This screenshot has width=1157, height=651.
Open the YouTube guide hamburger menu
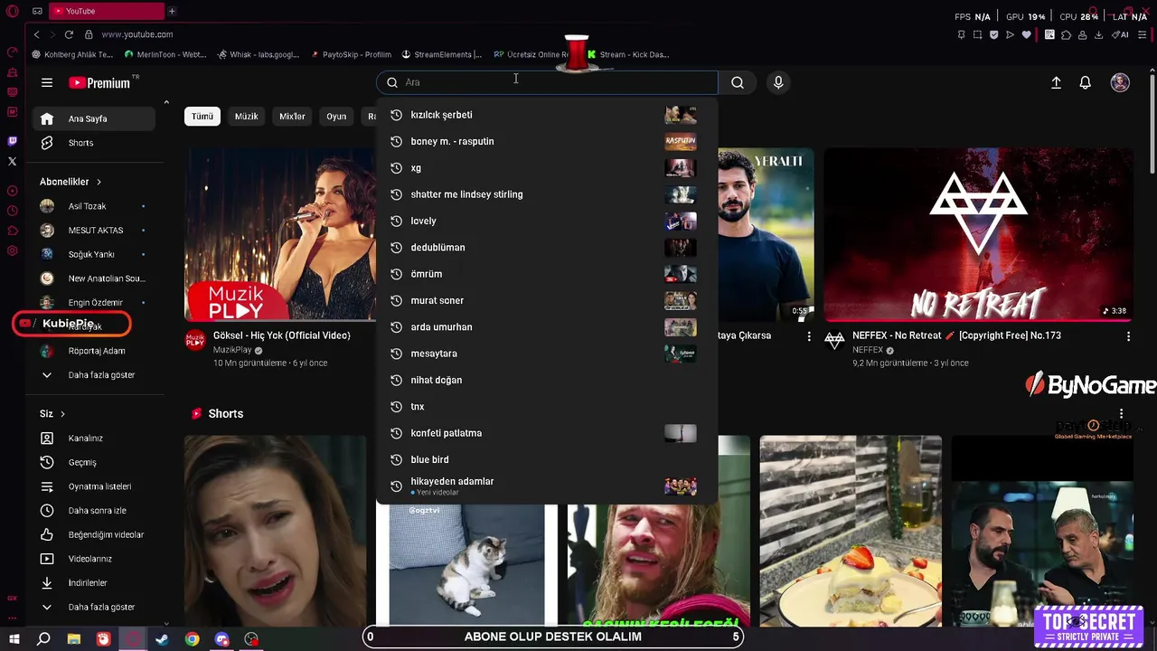click(x=47, y=82)
